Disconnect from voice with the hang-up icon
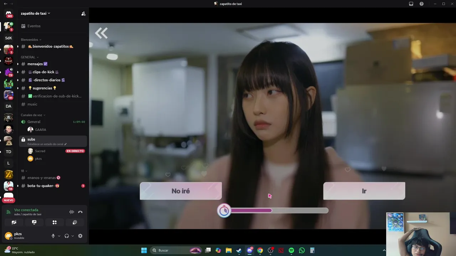The height and width of the screenshot is (256, 456). pyautogui.click(x=80, y=212)
